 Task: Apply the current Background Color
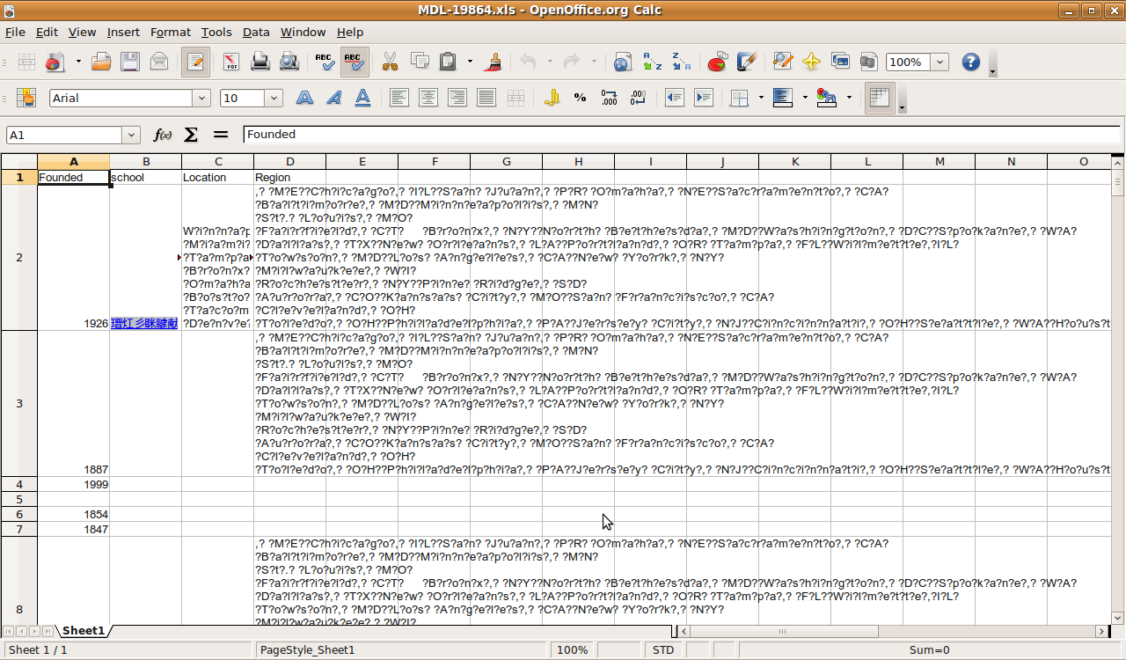coord(783,98)
